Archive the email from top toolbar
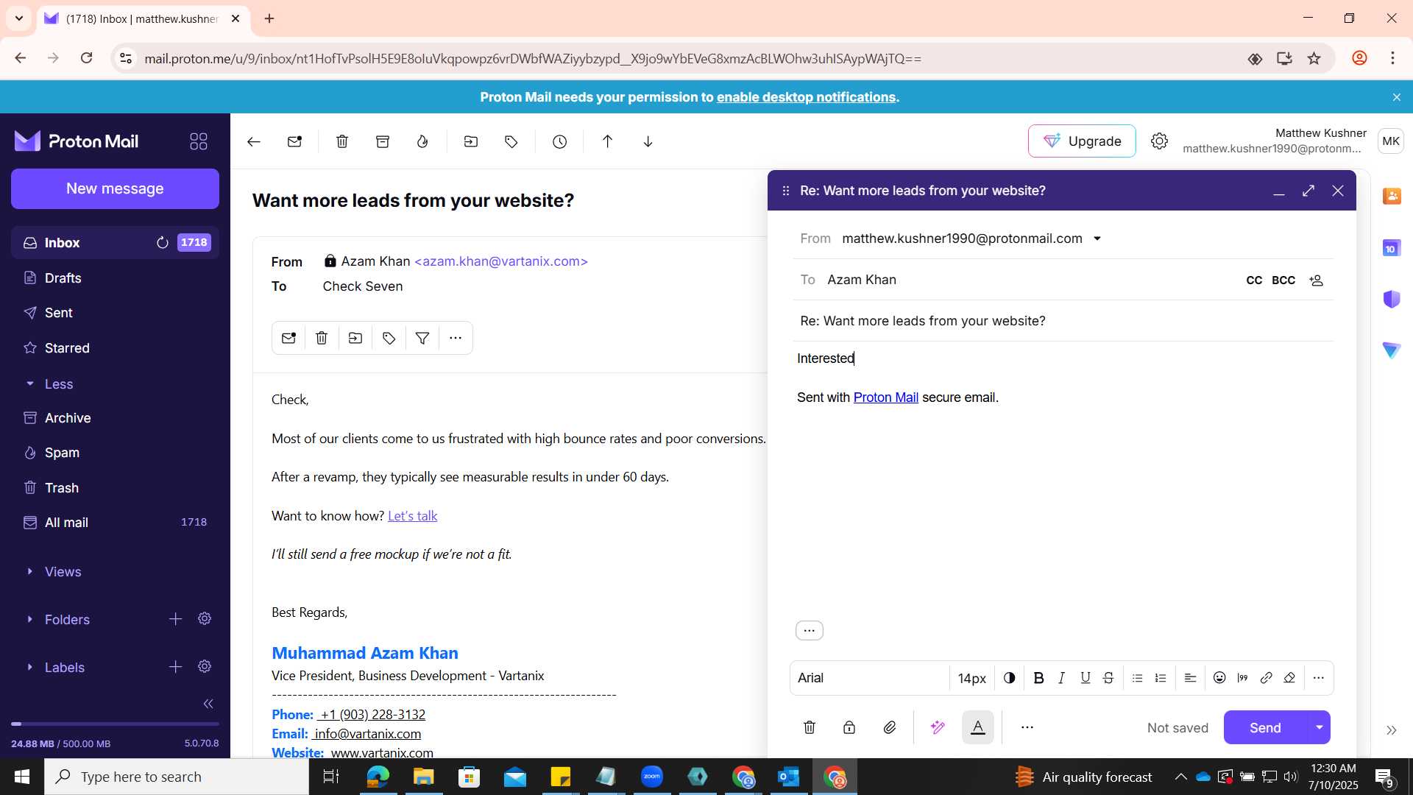The image size is (1413, 795). coord(383,141)
